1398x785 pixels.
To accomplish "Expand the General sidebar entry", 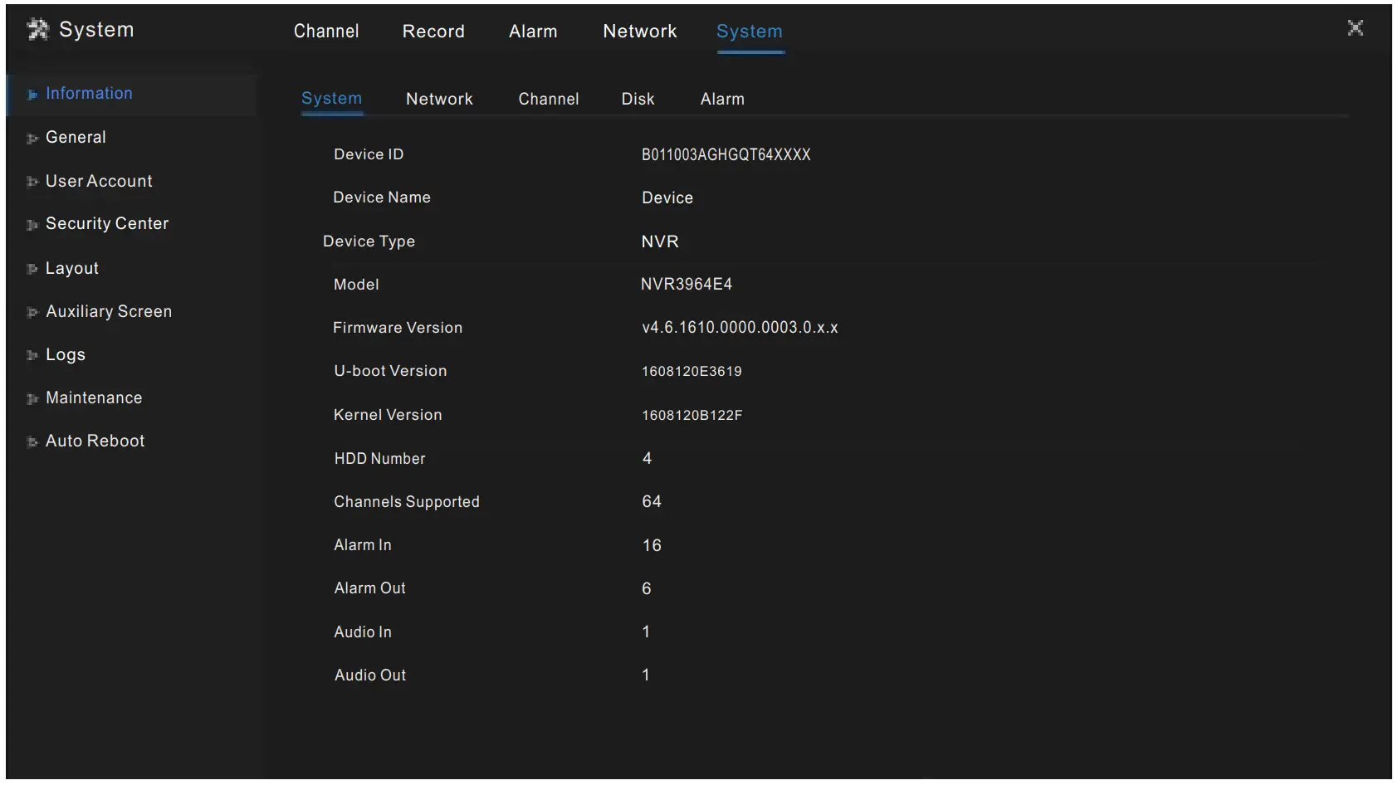I will [76, 137].
